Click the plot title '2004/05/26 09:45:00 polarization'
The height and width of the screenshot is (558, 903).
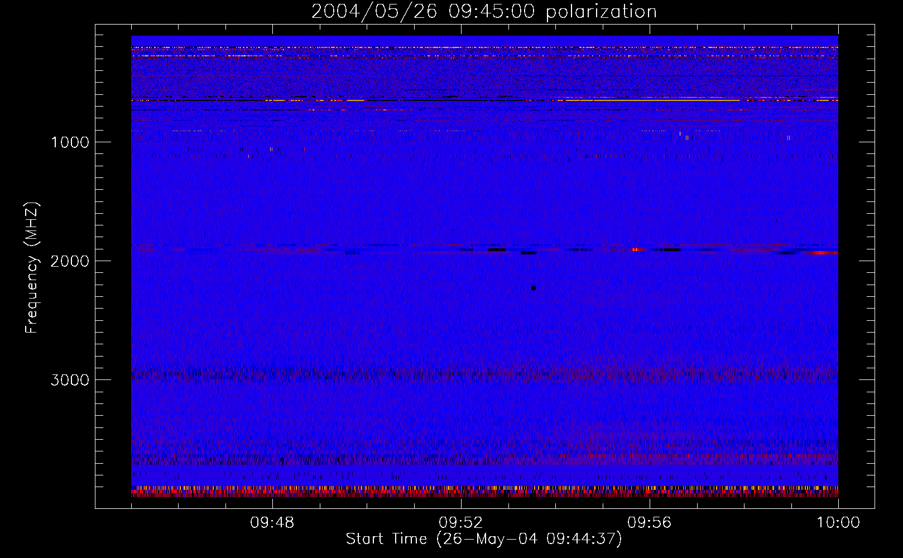pos(484,12)
